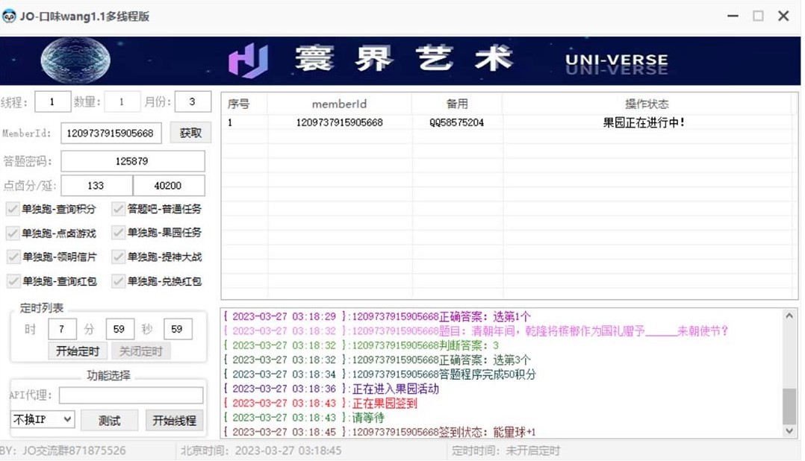The image size is (805, 461).
Task: Click the 时 hour field
Action: pos(62,329)
